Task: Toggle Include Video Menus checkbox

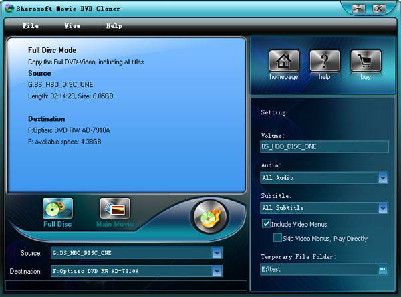Action: (x=266, y=224)
